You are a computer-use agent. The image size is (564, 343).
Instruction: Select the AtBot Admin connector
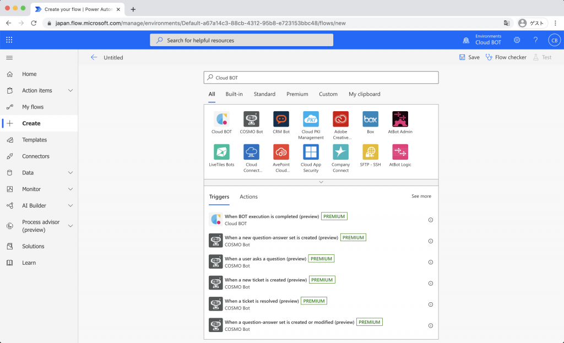400,119
